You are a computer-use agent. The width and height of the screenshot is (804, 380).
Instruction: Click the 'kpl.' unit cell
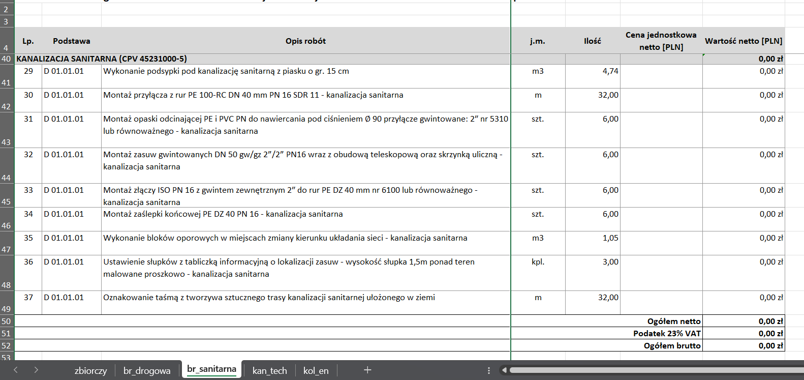point(538,273)
